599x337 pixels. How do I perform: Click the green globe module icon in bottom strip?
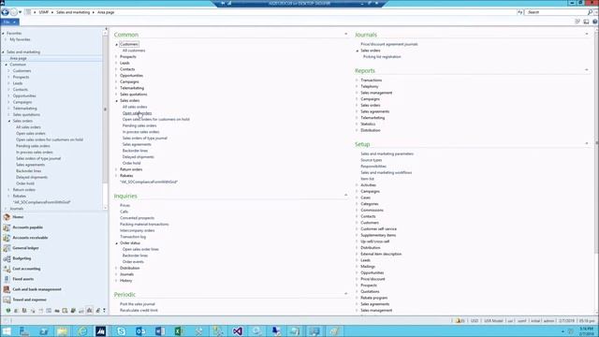pos(8,311)
